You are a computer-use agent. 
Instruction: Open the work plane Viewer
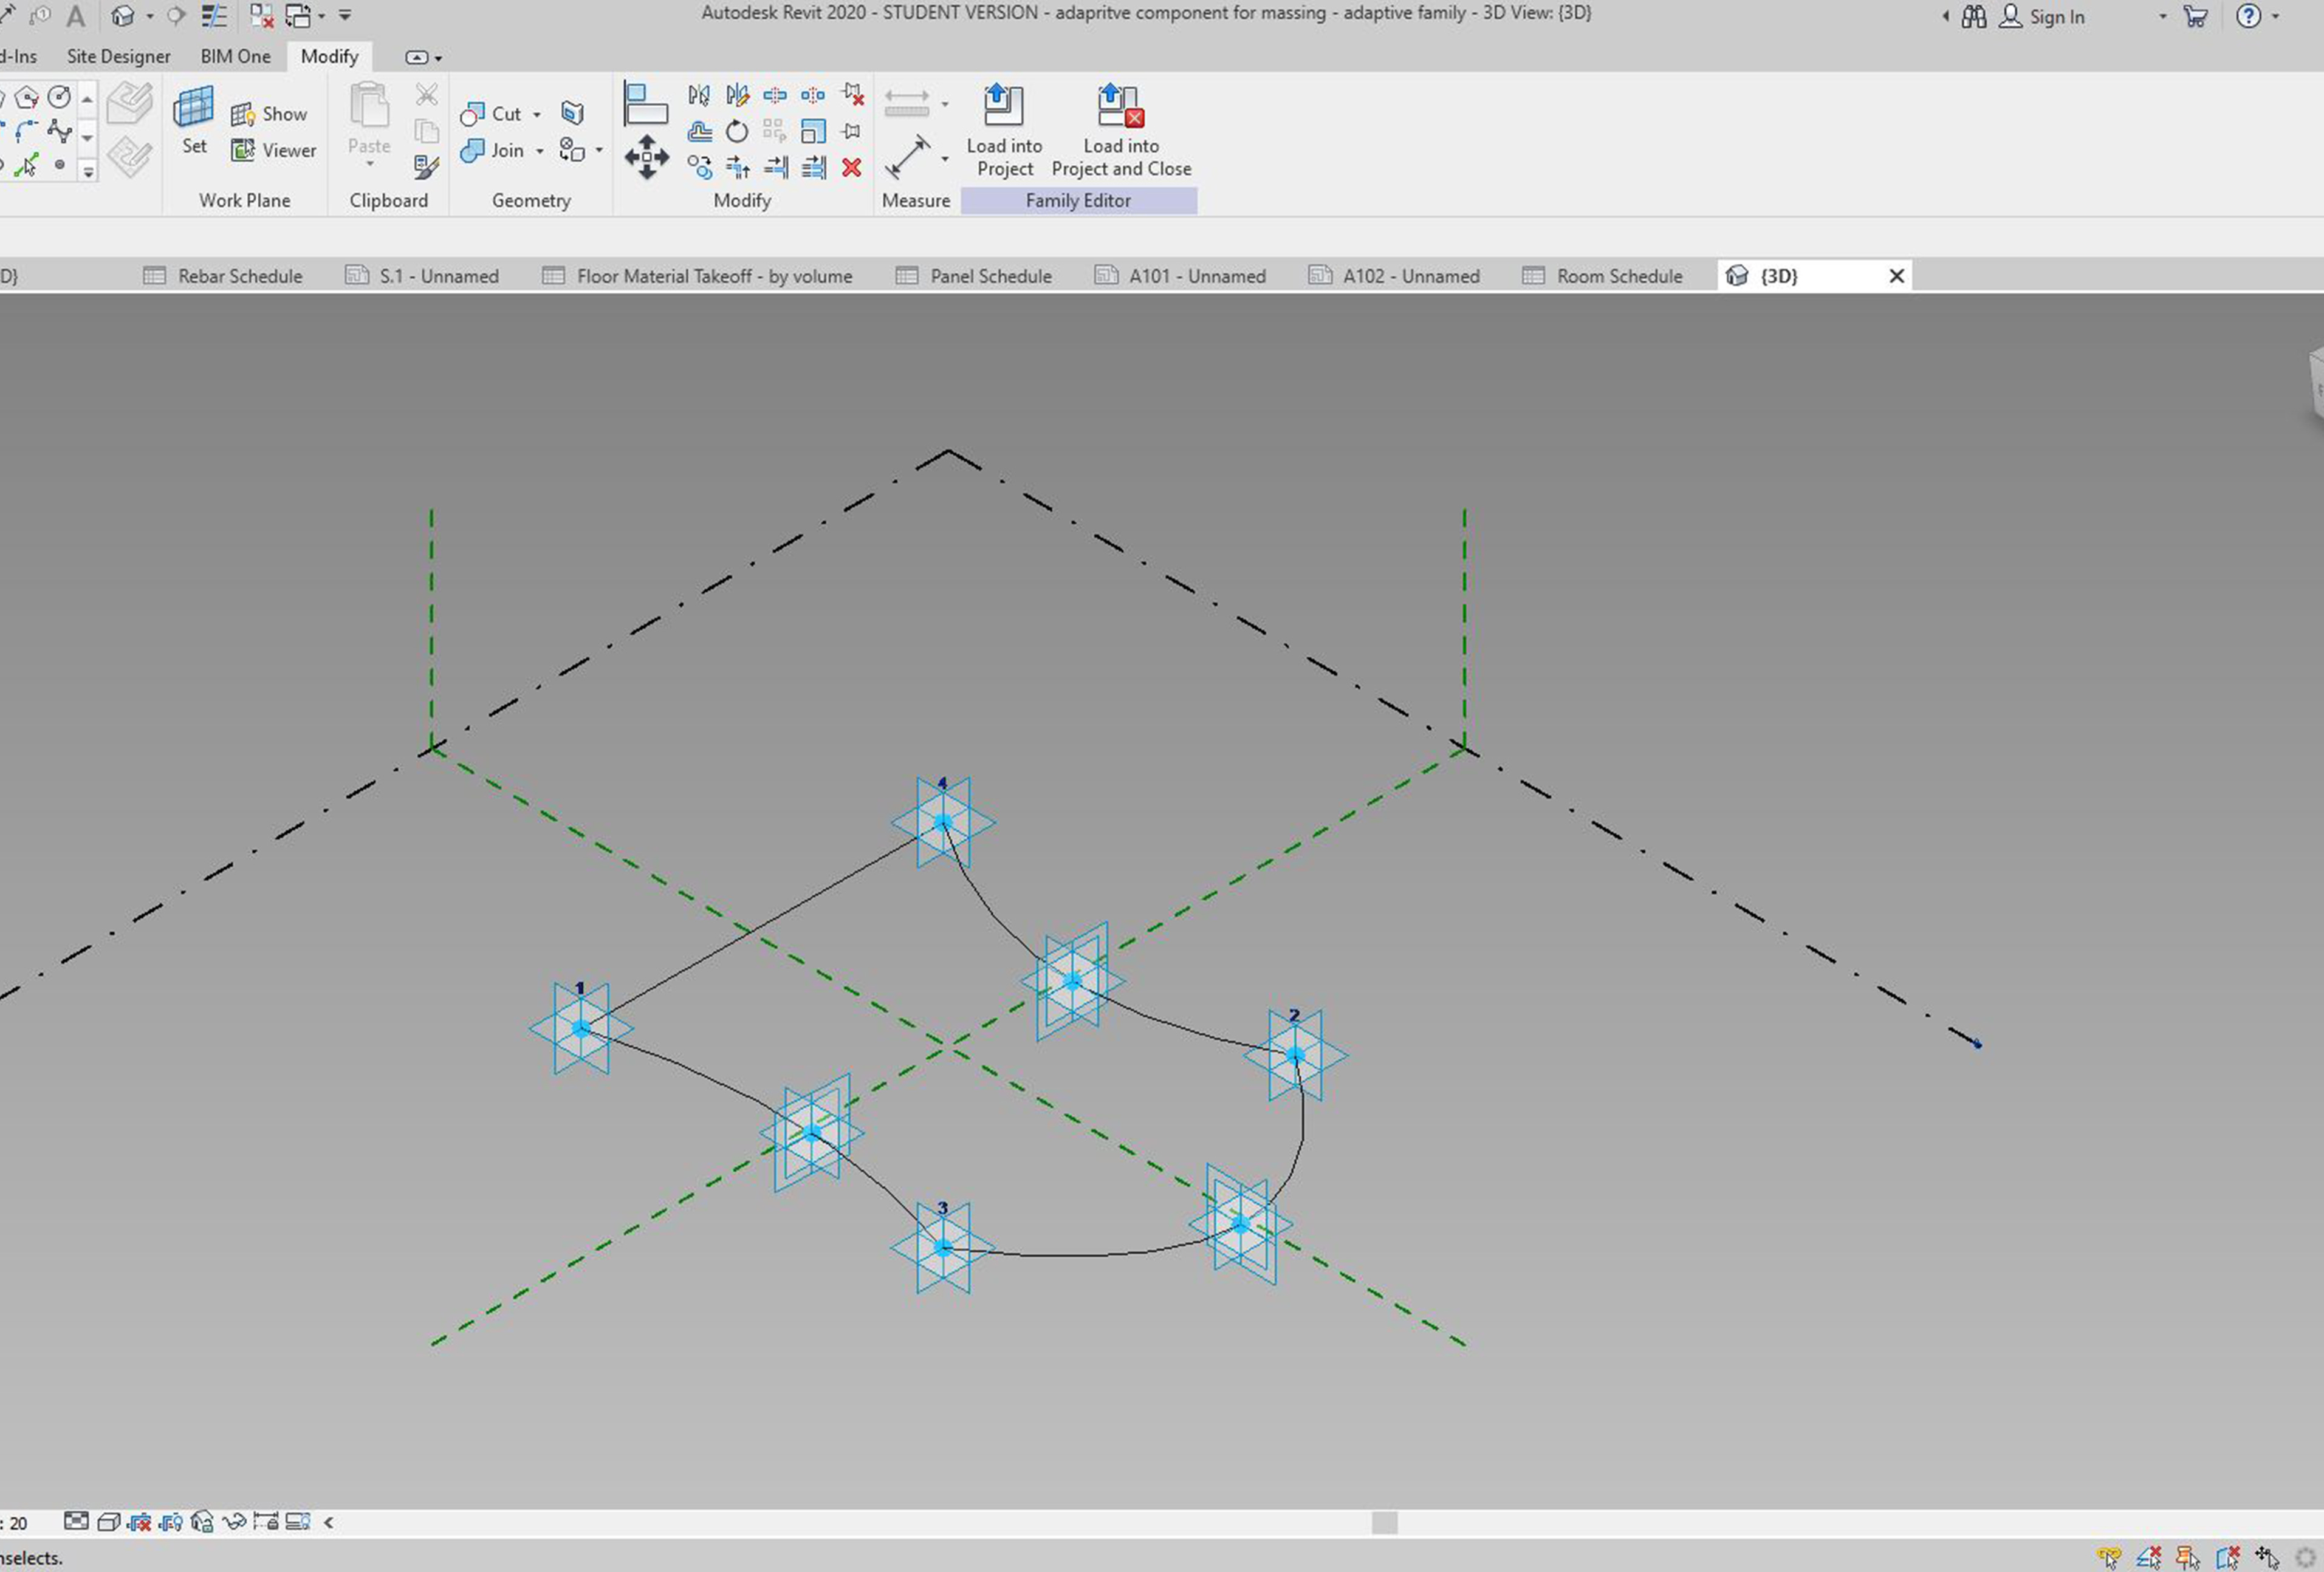click(273, 150)
